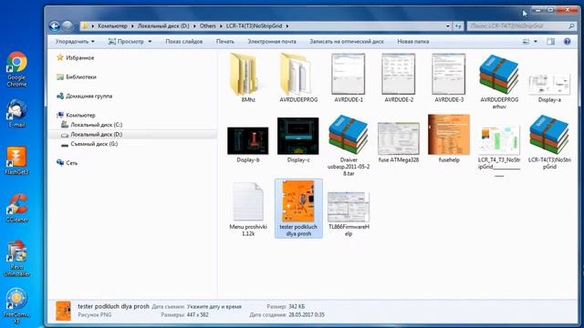Click details pane file preview thumbnail
584x328 pixels.
[x=63, y=311]
